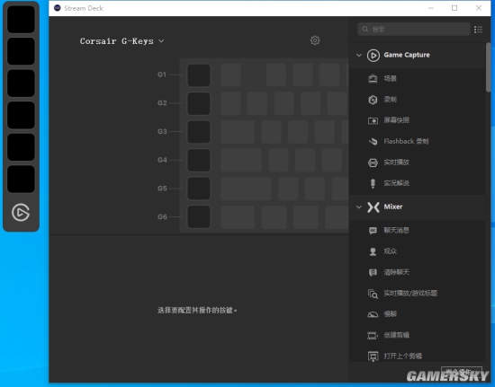
Task: Select the 录制 record action icon
Action: pyautogui.click(x=373, y=100)
